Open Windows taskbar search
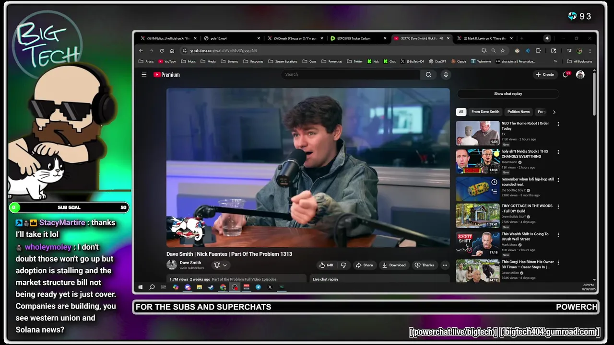Image resolution: width=614 pixels, height=345 pixels. point(152,287)
